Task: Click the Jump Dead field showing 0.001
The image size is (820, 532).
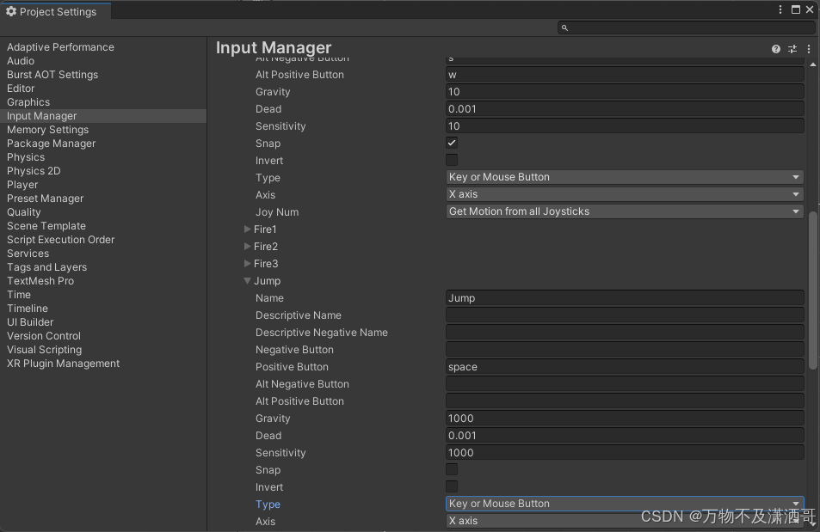Action: pyautogui.click(x=625, y=436)
